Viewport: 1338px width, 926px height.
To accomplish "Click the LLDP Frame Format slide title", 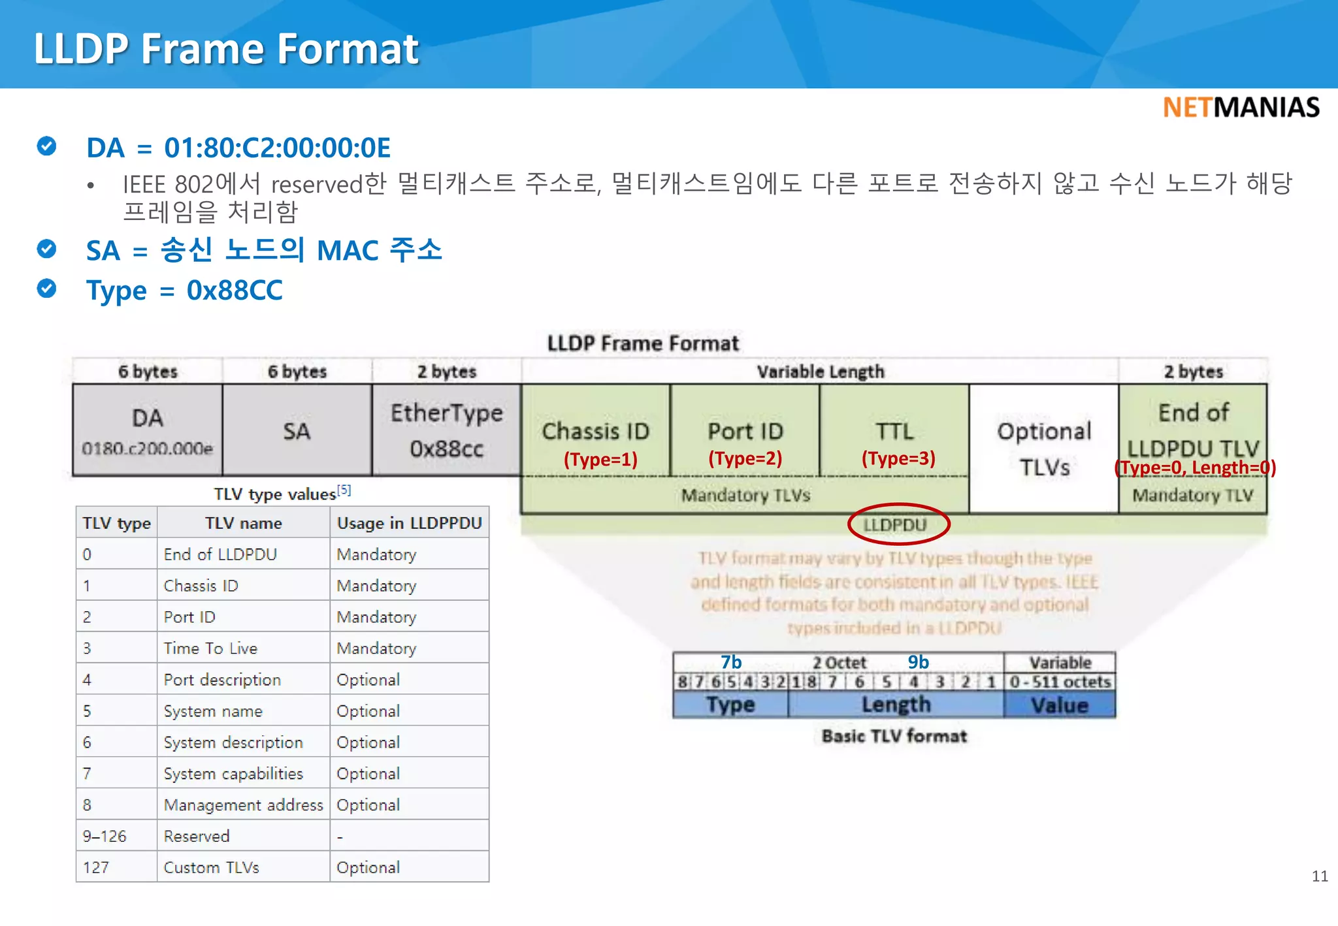I will (226, 49).
